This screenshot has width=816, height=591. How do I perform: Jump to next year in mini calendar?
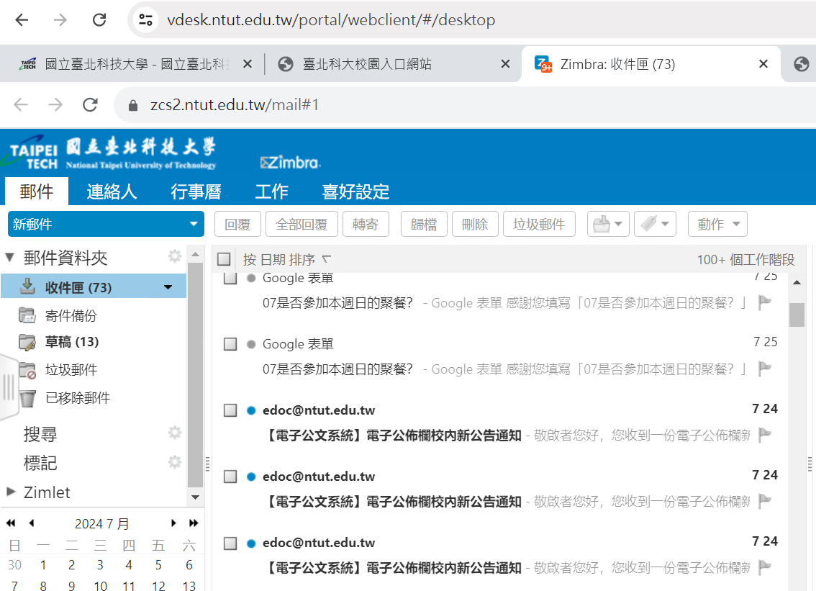point(194,523)
